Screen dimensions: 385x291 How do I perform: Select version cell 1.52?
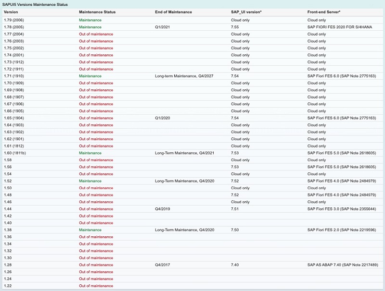pyautogui.click(x=8, y=181)
